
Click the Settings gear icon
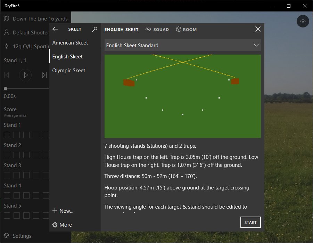[x=7, y=236]
